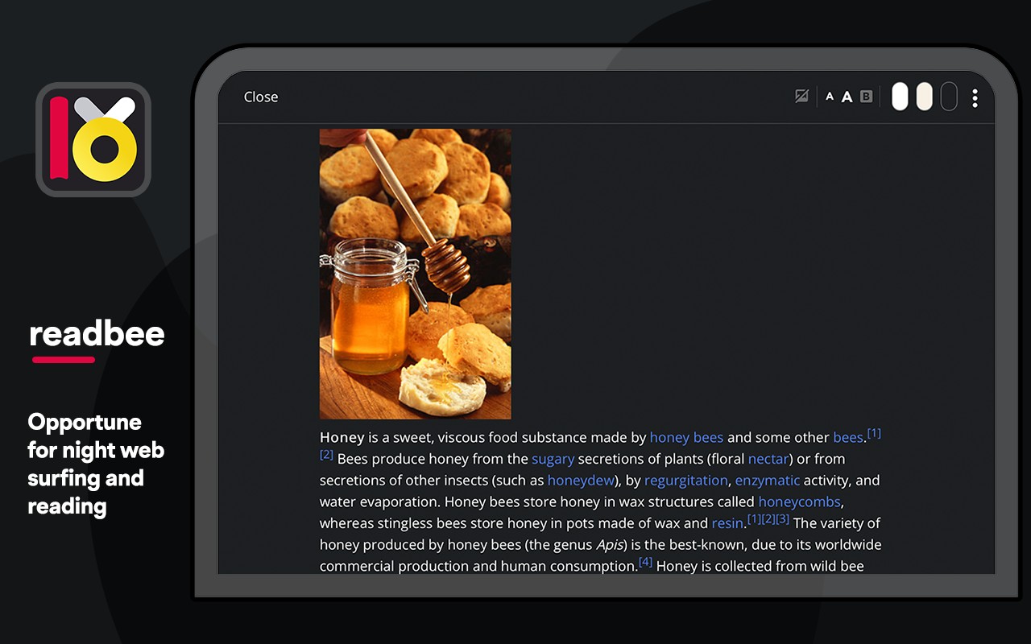Screen dimensions: 1031x644
Task: Open the three-dot more options menu
Action: (975, 98)
